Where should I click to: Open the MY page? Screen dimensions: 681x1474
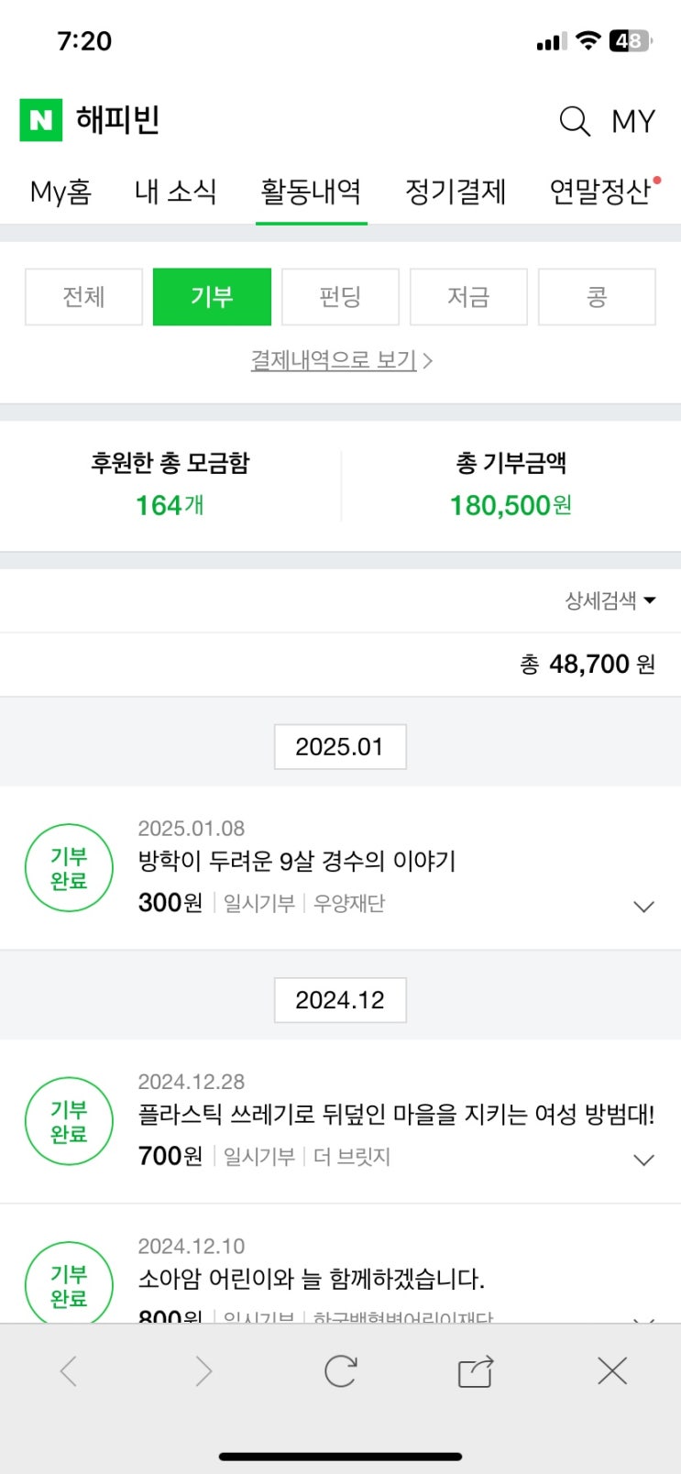point(633,121)
